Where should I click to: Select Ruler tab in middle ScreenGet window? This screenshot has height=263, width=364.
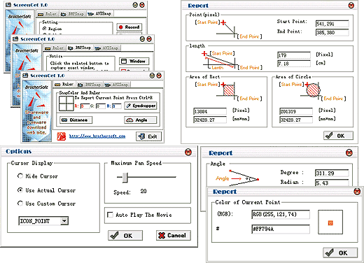54,48
